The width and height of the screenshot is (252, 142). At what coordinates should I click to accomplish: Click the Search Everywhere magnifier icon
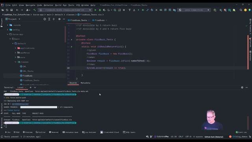(x=241, y=10)
